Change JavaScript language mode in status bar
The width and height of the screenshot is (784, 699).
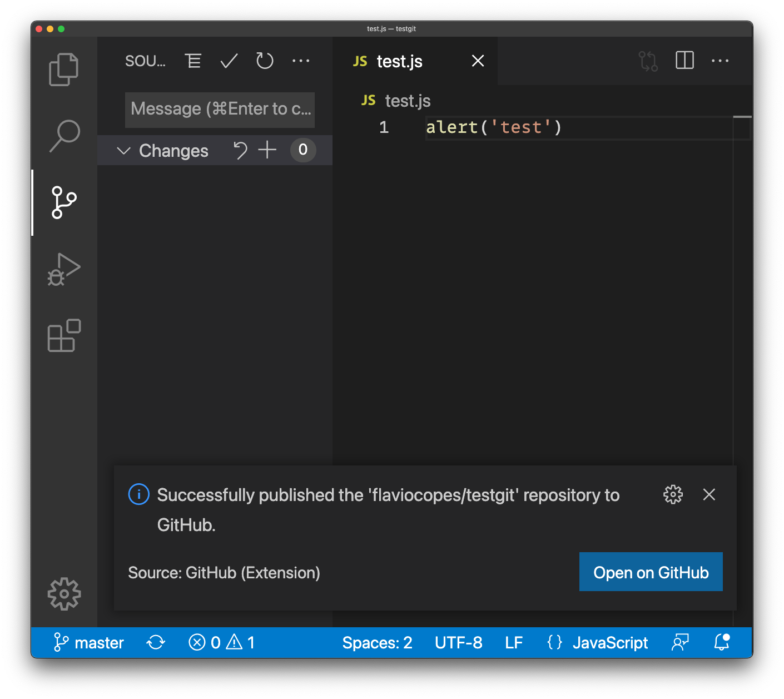pos(610,643)
